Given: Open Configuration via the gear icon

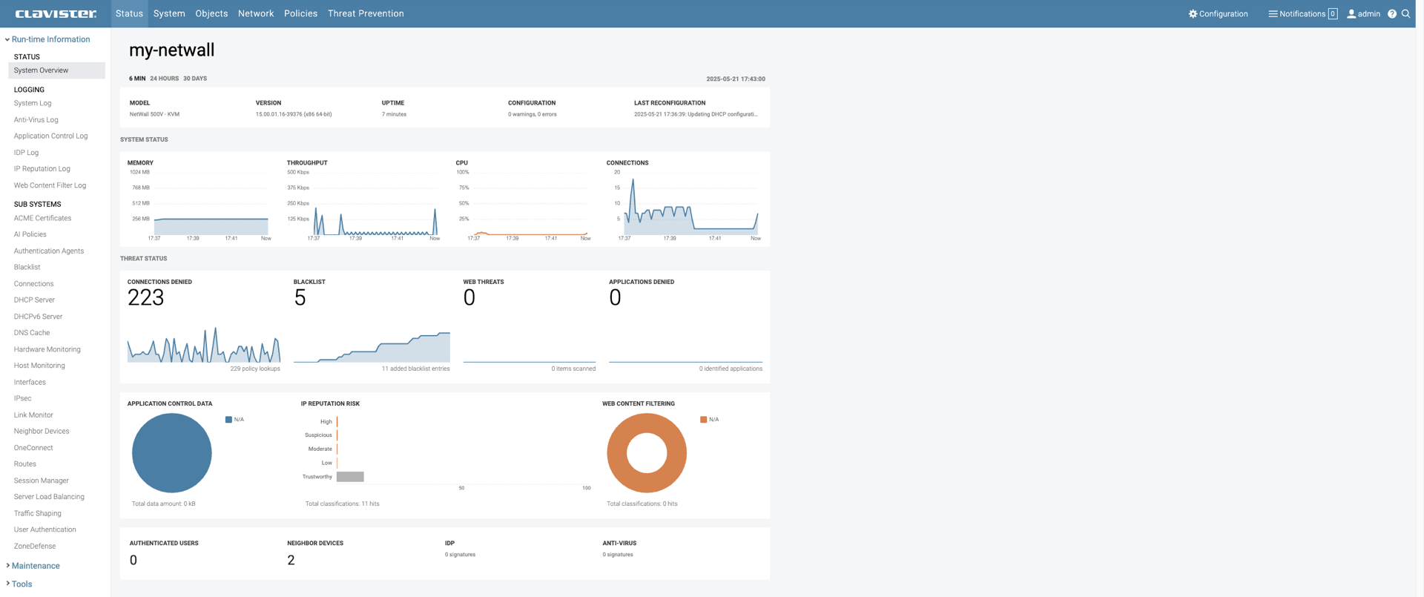Looking at the screenshot, I should click(1193, 13).
